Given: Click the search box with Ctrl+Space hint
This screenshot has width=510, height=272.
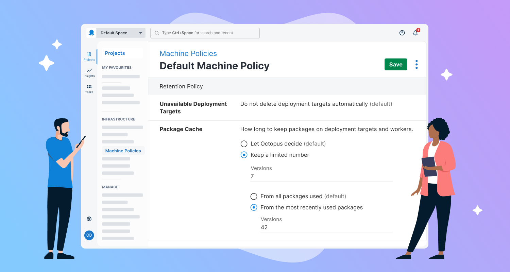Looking at the screenshot, I should (x=205, y=33).
